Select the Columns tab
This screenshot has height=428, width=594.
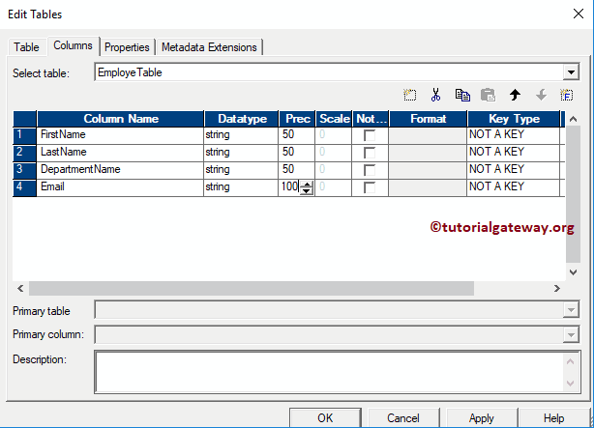pyautogui.click(x=73, y=45)
